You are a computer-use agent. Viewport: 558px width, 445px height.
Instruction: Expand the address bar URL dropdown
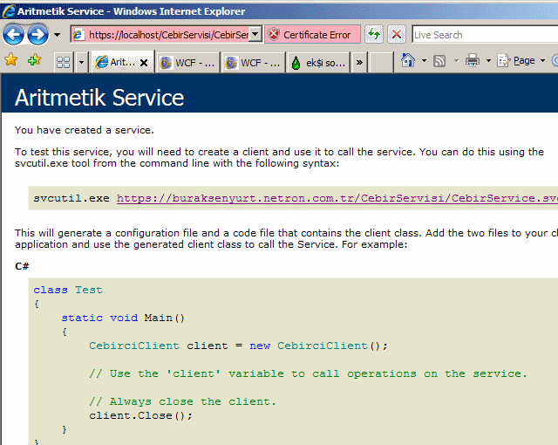coord(255,35)
